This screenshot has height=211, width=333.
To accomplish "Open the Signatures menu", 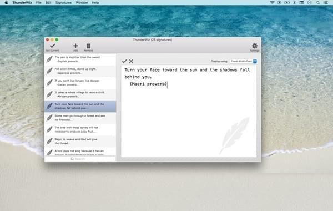I will 63,3.
